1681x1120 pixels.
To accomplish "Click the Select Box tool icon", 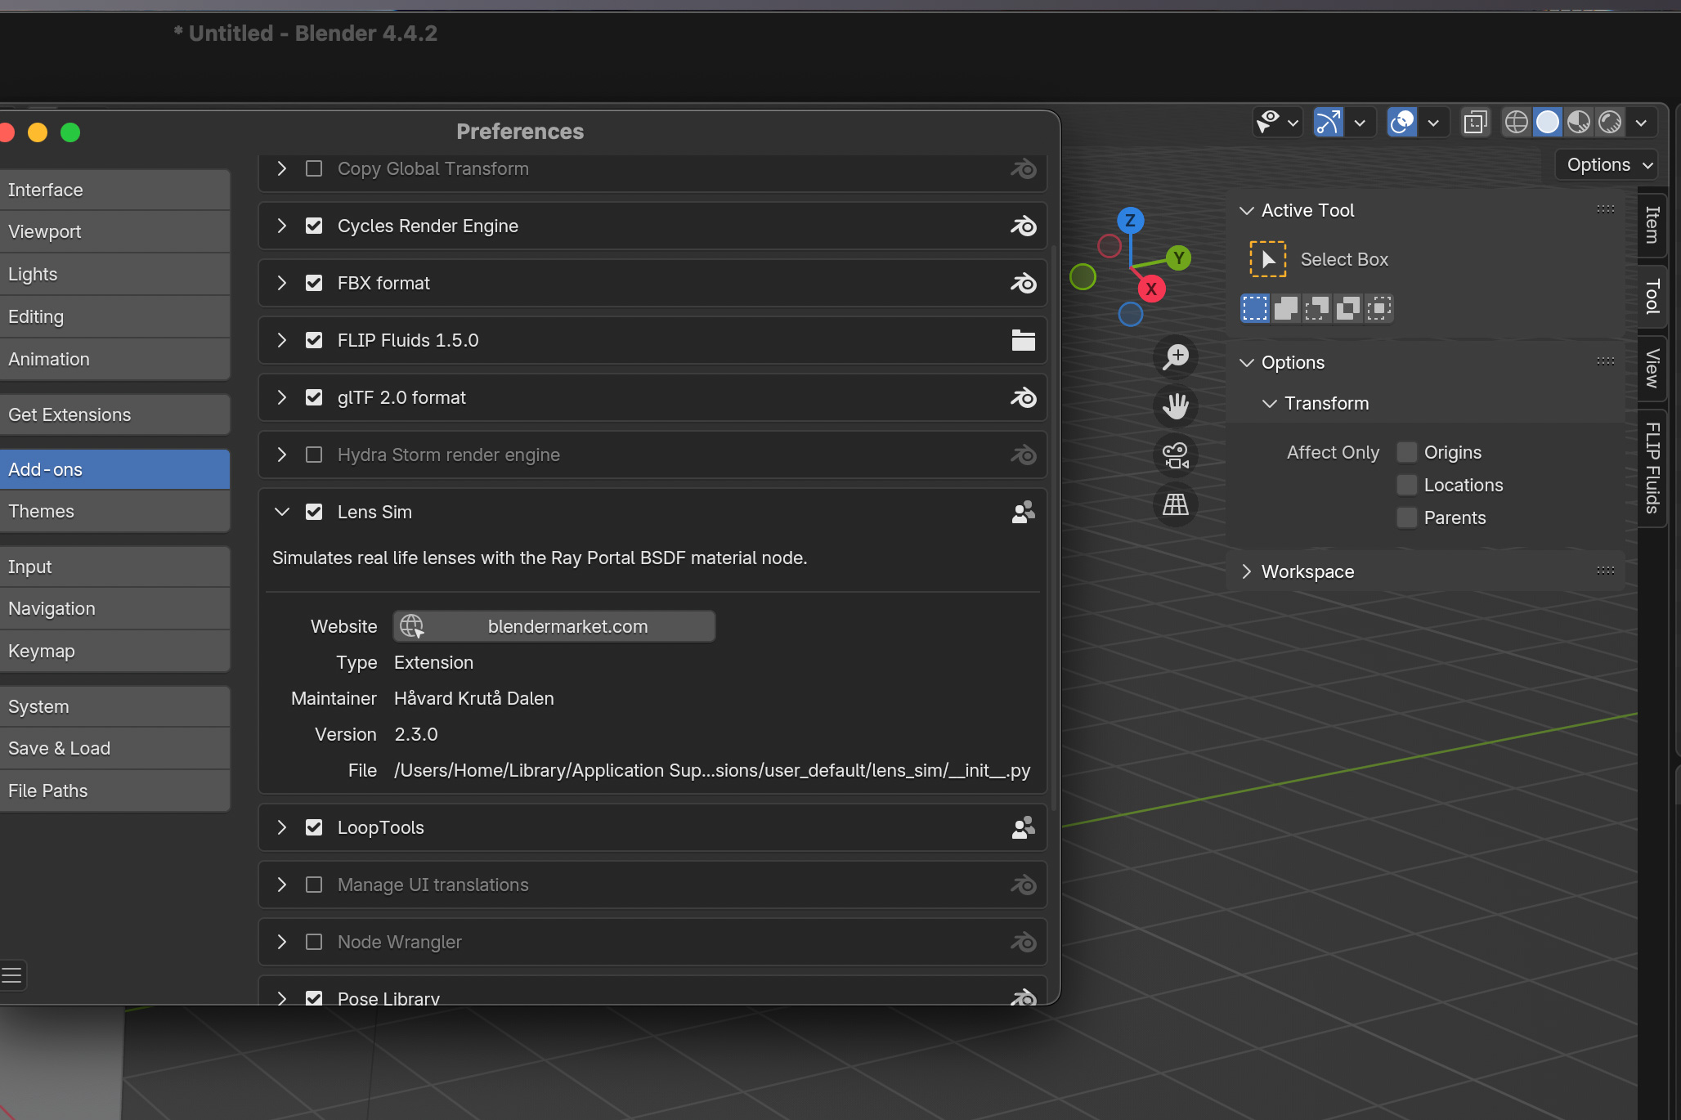I will click(x=1267, y=259).
